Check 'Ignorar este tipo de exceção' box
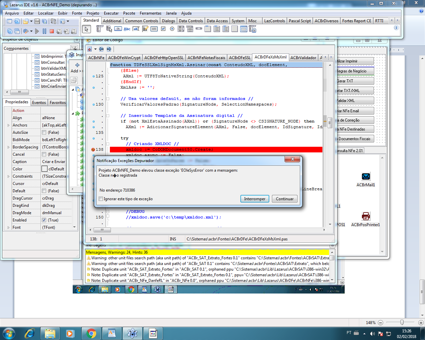Screen dimensions: 425x340 (101, 199)
